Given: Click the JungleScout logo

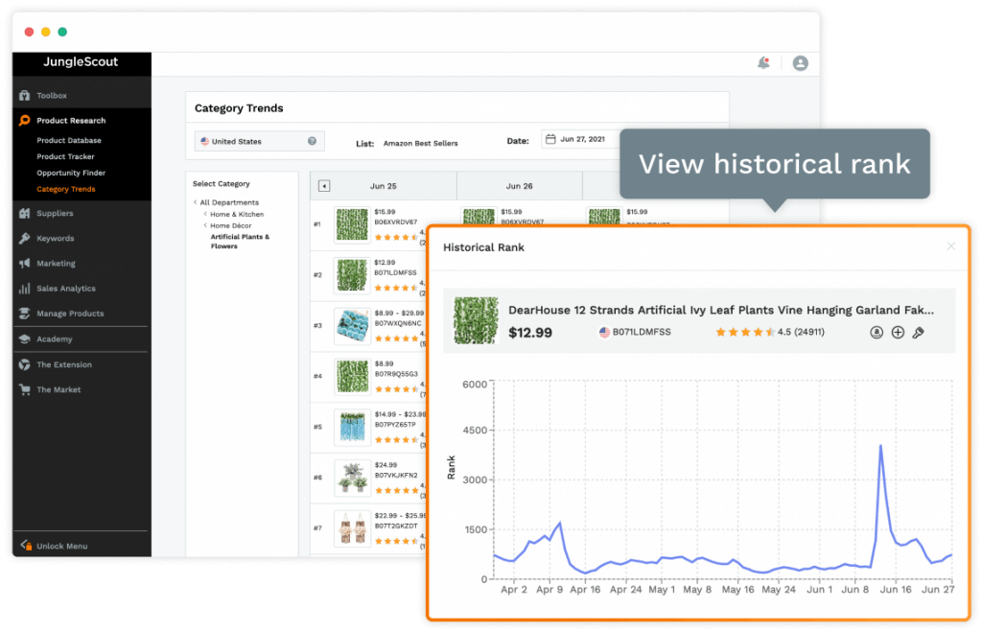Looking at the screenshot, I should (81, 62).
